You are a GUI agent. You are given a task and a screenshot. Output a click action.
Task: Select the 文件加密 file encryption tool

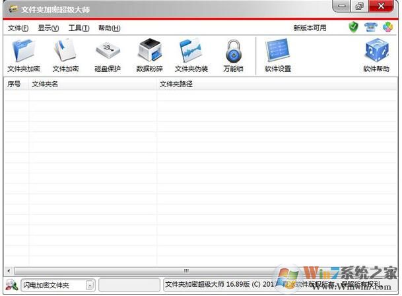coord(65,55)
